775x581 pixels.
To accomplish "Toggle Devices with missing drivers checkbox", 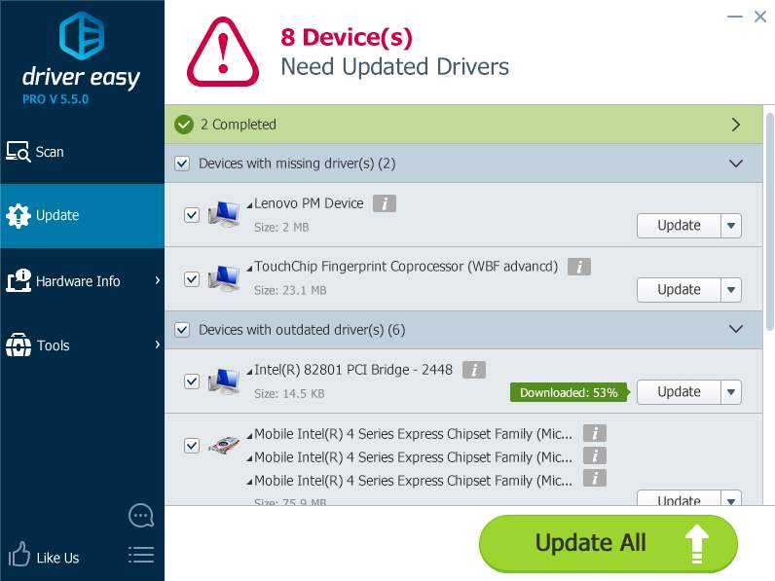I will [x=182, y=163].
